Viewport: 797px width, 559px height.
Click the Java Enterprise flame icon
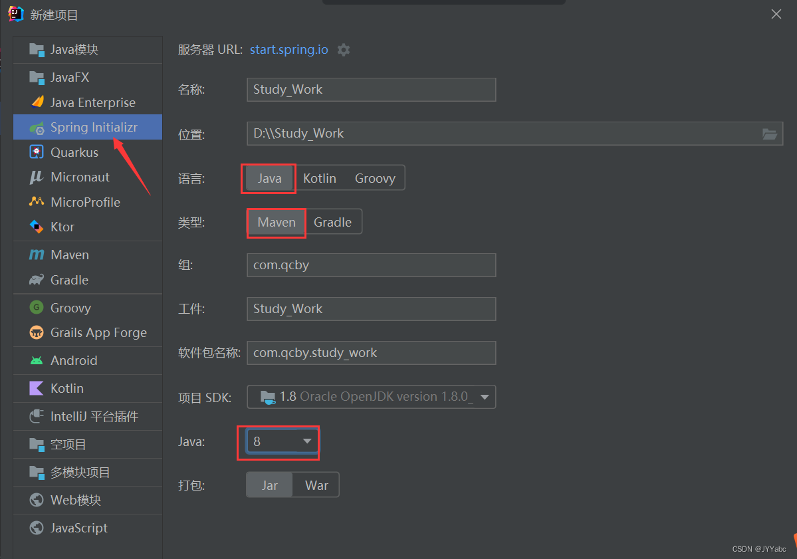37,102
